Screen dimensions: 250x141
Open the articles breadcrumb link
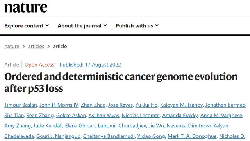click(x=36, y=46)
